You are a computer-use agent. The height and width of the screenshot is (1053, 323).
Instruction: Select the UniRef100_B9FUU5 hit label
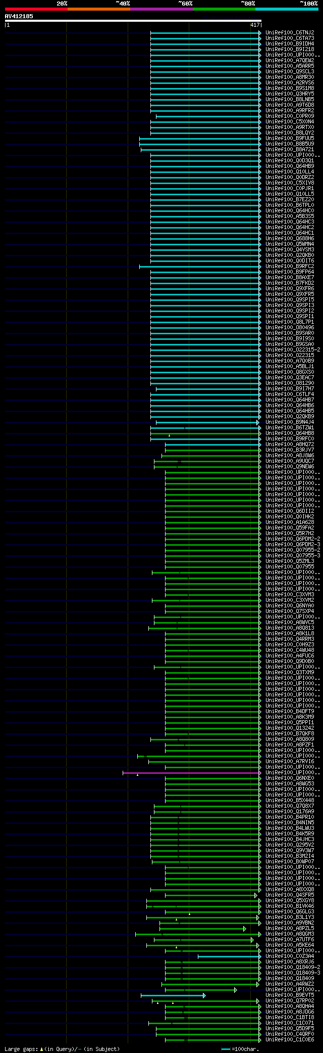pyautogui.click(x=290, y=139)
